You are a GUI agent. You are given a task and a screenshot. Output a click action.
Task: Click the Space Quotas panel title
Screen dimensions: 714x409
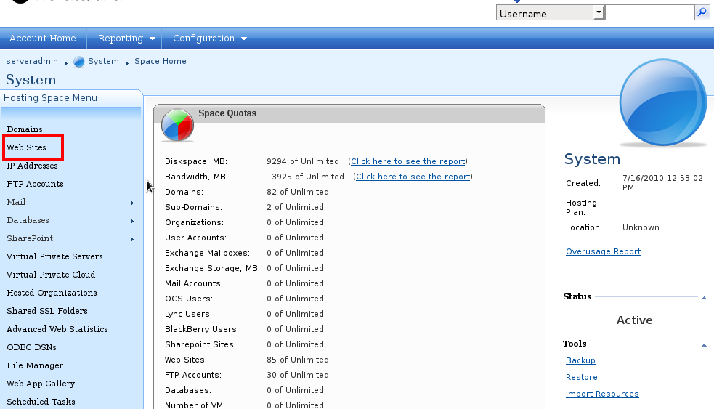tap(227, 113)
